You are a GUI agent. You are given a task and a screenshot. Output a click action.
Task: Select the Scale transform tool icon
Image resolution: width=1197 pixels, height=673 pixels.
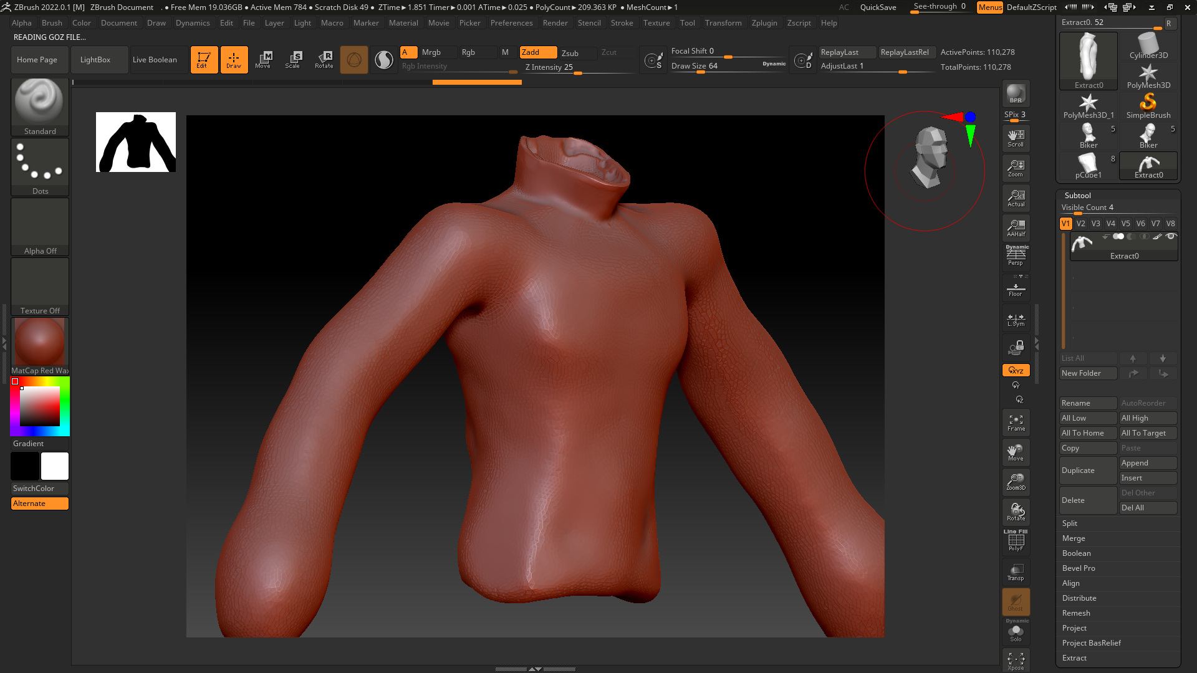[x=293, y=60]
